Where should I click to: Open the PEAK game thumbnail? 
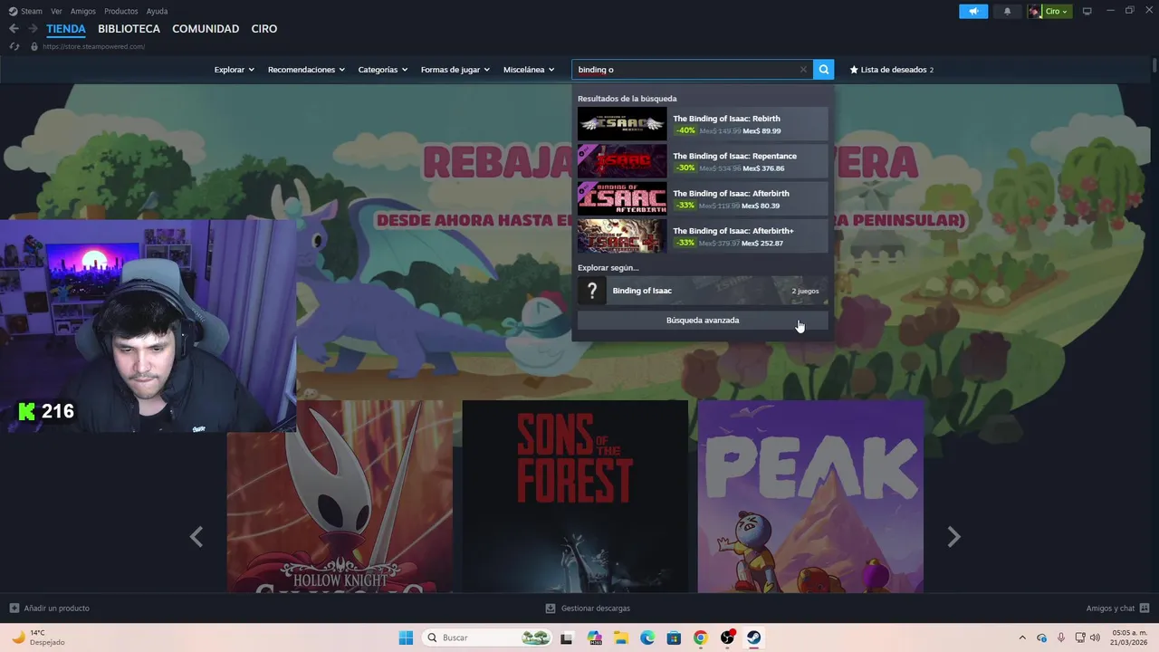click(x=810, y=496)
